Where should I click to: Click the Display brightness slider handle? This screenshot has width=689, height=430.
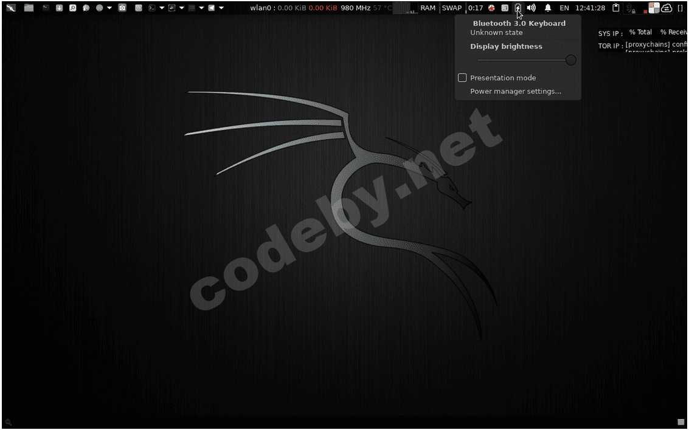click(x=571, y=60)
